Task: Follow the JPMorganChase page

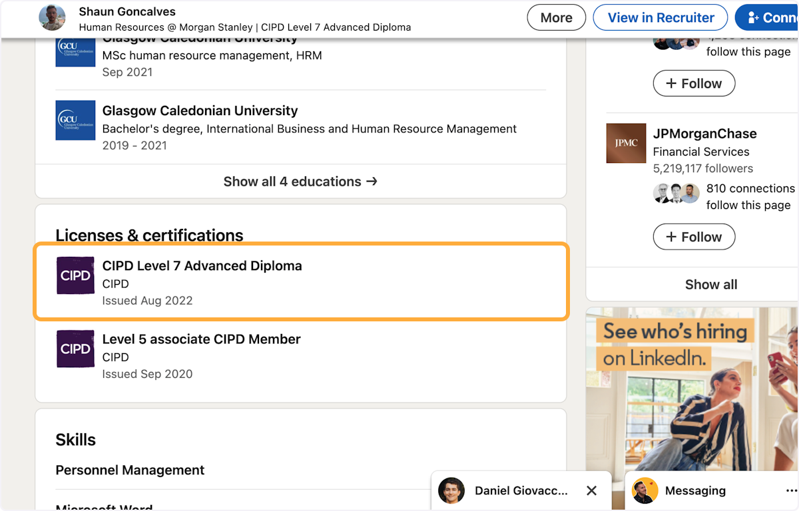Action: pos(694,237)
